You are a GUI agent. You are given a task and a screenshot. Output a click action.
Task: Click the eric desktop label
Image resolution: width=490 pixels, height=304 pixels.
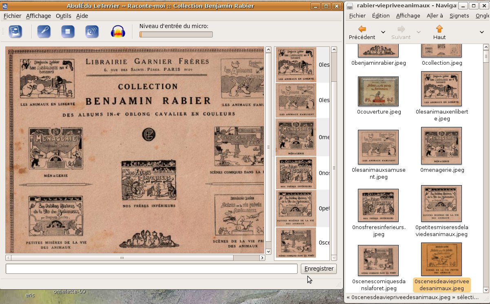pyautogui.click(x=30, y=295)
